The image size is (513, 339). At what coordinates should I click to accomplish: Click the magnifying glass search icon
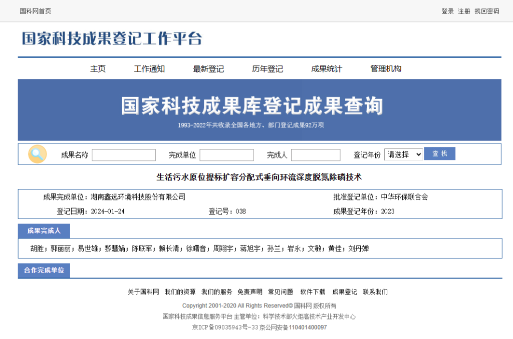click(x=37, y=154)
